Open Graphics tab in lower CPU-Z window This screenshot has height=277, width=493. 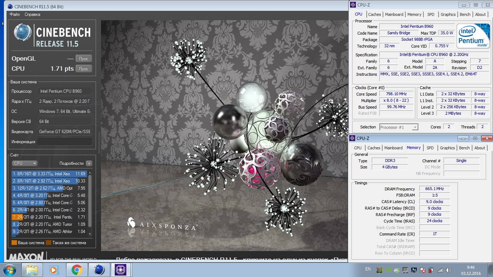point(447,148)
